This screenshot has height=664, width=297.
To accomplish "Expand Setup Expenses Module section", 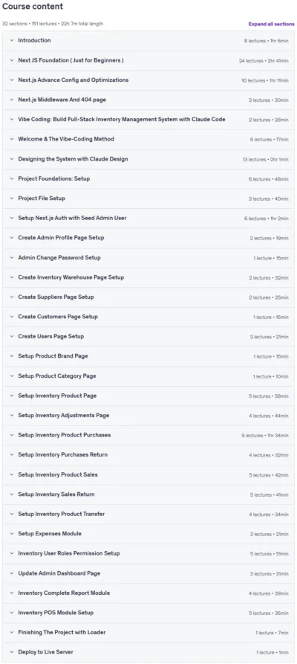I will [x=148, y=534].
